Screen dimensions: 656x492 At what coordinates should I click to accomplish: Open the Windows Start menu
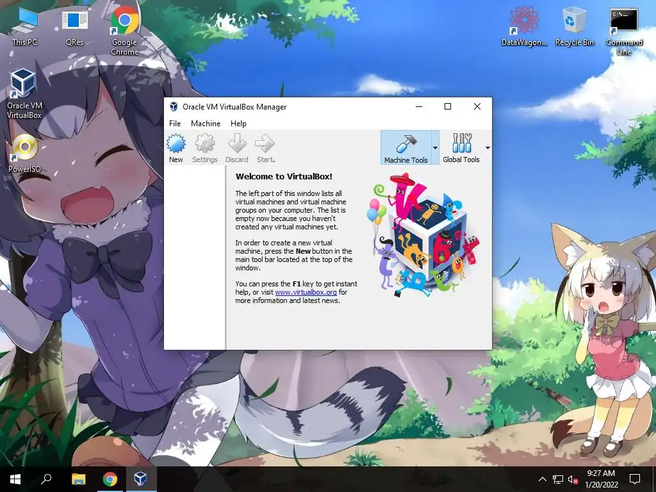click(x=15, y=479)
